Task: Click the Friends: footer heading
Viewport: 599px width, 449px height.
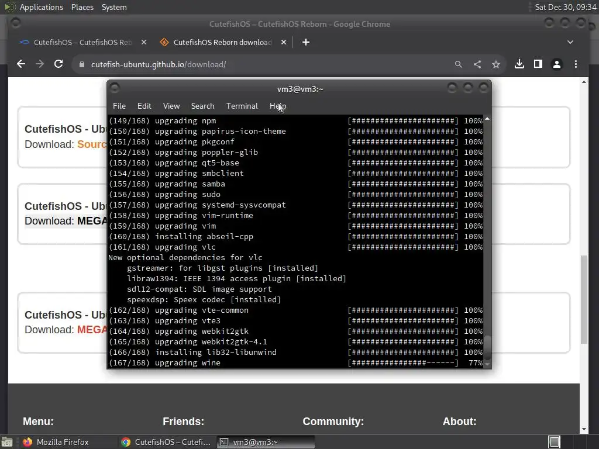Action: [x=183, y=422]
